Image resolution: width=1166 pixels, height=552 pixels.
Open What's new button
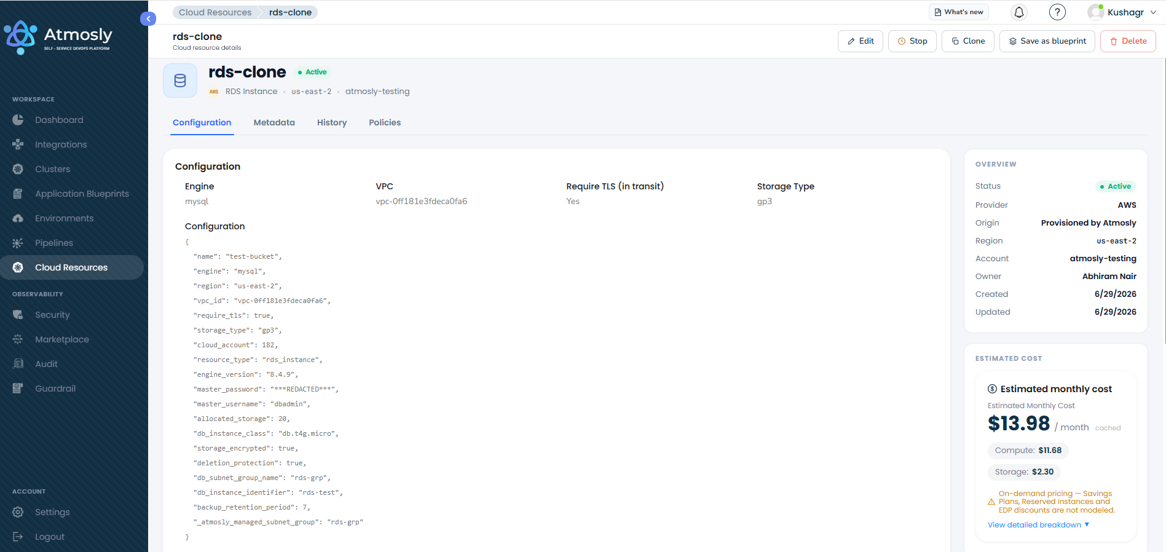(x=959, y=12)
